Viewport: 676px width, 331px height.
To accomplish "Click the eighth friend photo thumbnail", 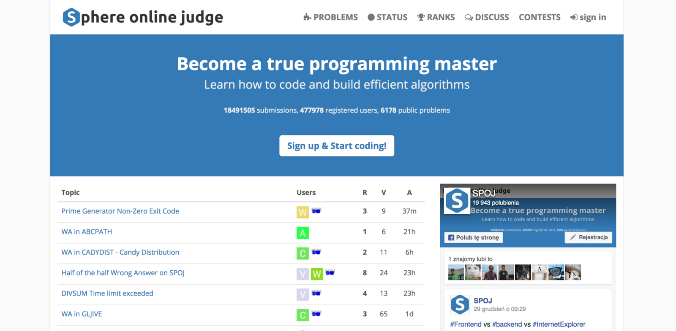I will coord(573,272).
